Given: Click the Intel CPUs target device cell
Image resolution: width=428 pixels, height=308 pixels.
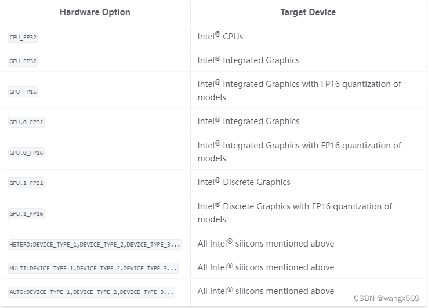Looking at the screenshot, I should pyautogui.click(x=220, y=37).
